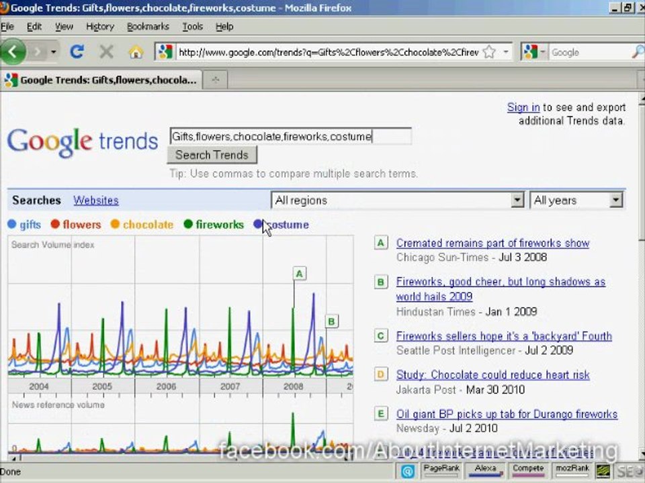
Task: Click the Compete status bar indicator
Action: (528, 471)
